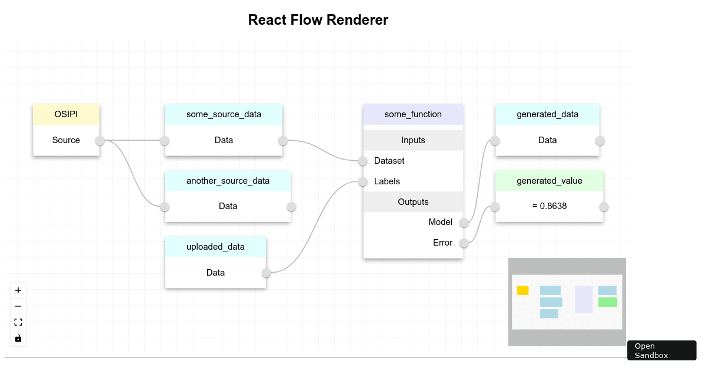Select the Outputs section header of some_function

pyautogui.click(x=413, y=201)
